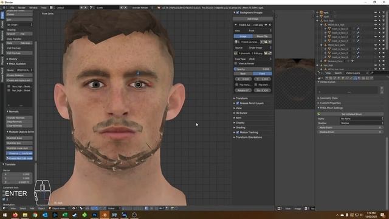Open the Shadow dropdown in mesh settings
This screenshot has width=389, height=219.
point(362,123)
